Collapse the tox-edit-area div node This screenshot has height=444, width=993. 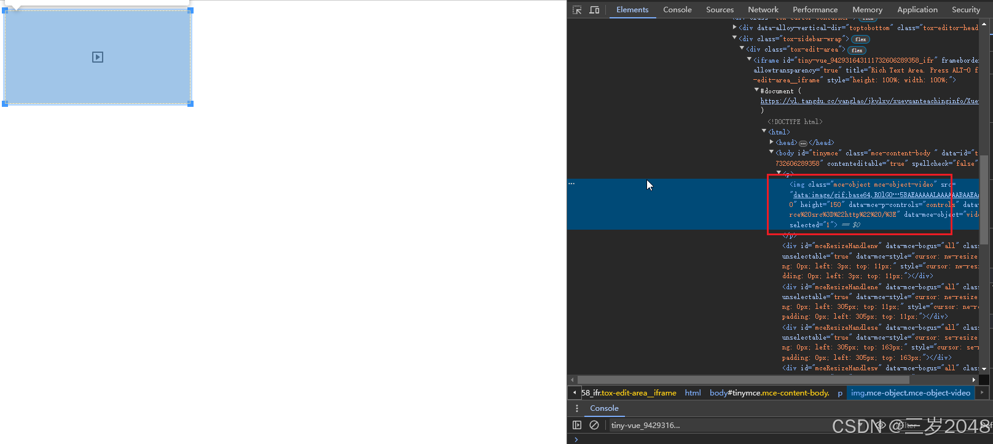pos(742,49)
